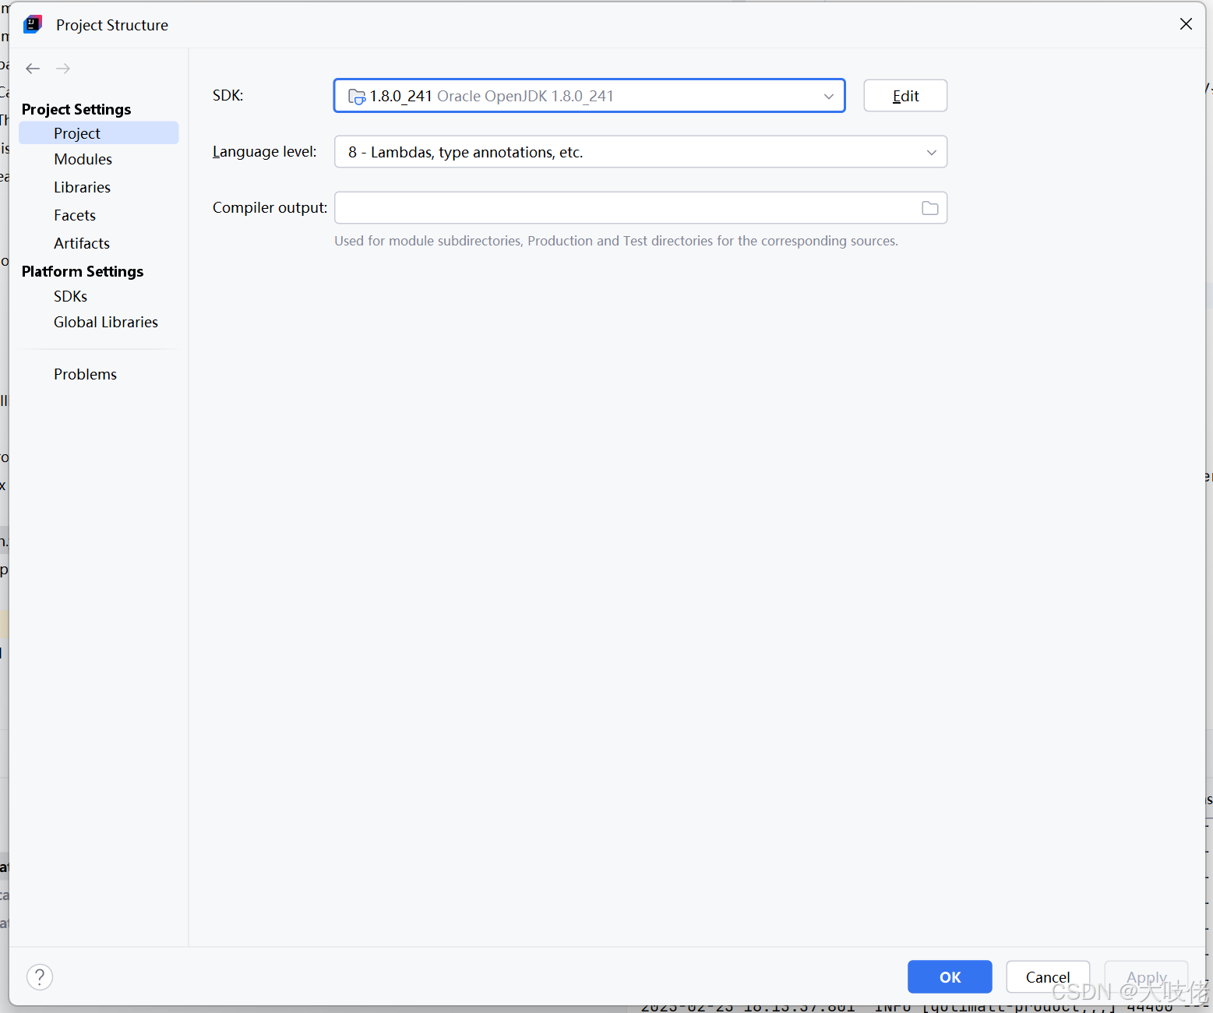
Task: Click the back navigation arrow
Action: (33, 69)
